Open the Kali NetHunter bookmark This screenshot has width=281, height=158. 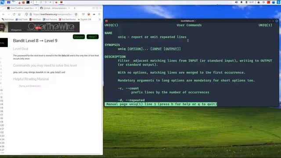[x=67, y=19]
